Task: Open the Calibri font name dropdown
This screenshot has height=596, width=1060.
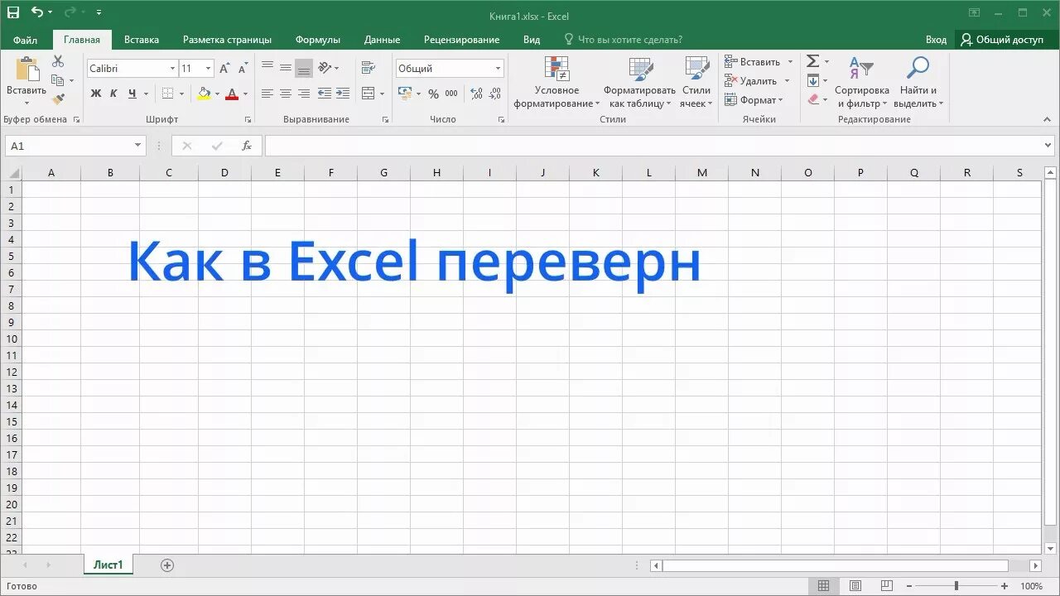Action: coord(172,69)
